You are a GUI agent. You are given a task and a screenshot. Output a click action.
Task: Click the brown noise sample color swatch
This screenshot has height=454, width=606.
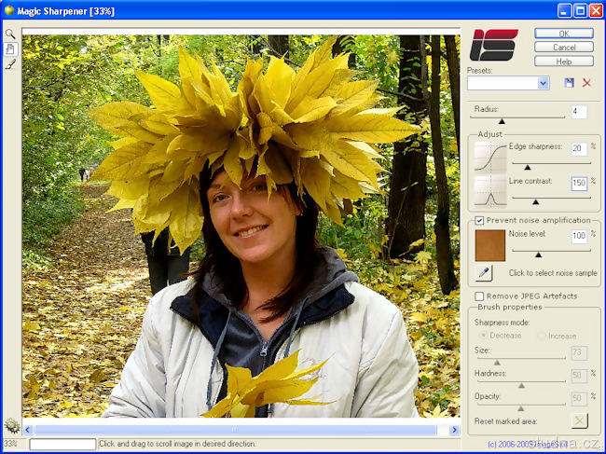(489, 245)
